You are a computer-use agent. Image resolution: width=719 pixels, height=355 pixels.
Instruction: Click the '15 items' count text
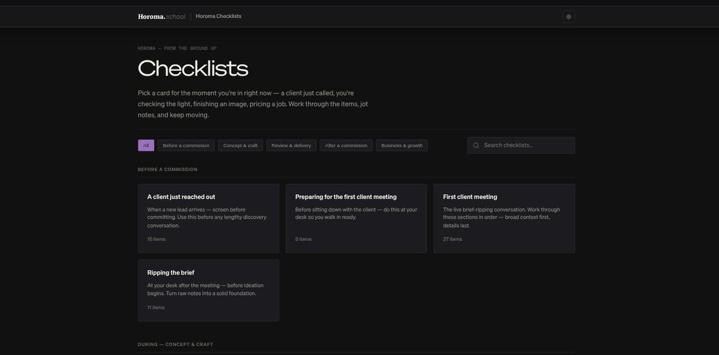pyautogui.click(x=156, y=239)
